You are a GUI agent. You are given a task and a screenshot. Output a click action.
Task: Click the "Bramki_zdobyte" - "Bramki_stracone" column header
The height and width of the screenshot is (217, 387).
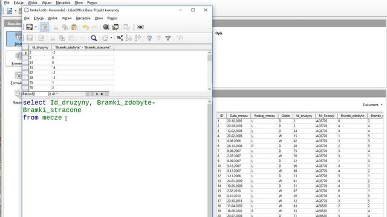(x=83, y=47)
